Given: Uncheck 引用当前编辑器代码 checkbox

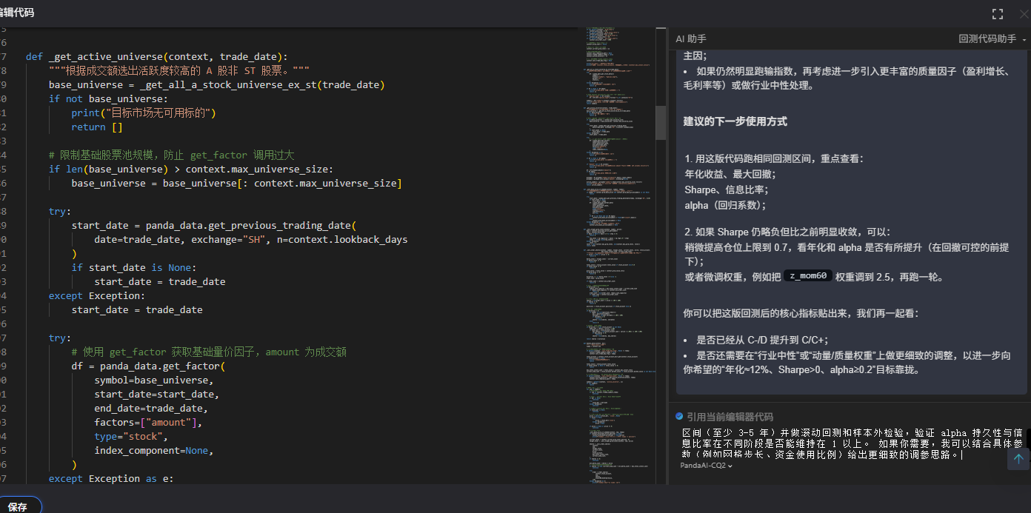Looking at the screenshot, I should click(678, 417).
